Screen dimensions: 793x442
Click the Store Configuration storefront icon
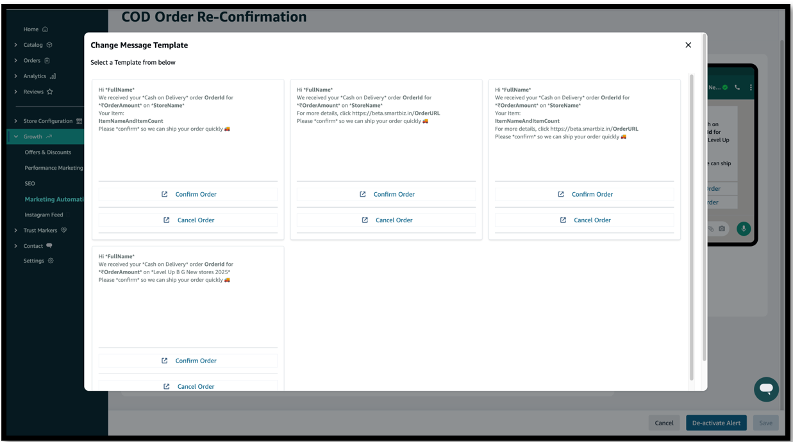coord(79,121)
